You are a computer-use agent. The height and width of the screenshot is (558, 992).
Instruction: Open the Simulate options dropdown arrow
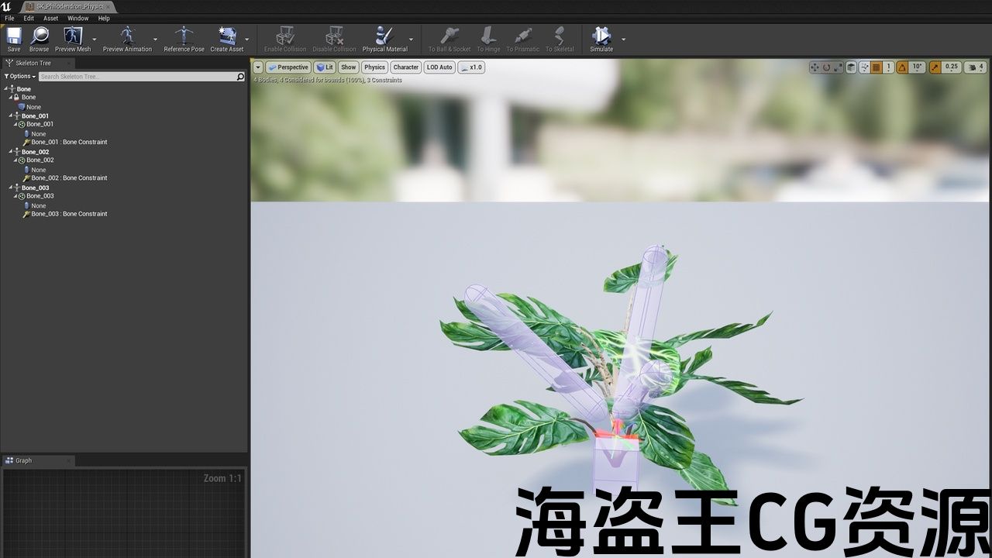click(x=623, y=39)
